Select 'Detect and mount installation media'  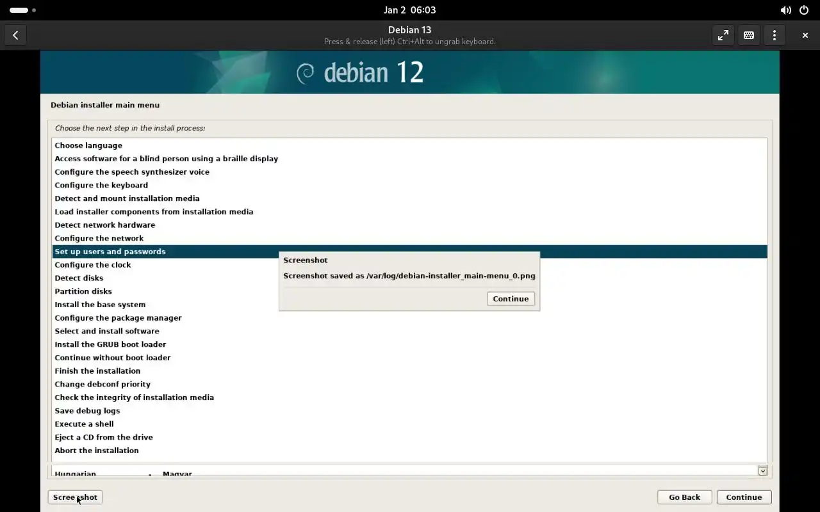click(x=409, y=198)
